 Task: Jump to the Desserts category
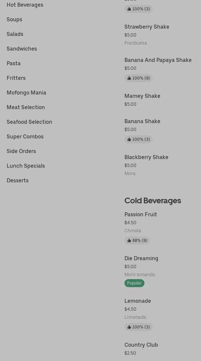(18, 180)
